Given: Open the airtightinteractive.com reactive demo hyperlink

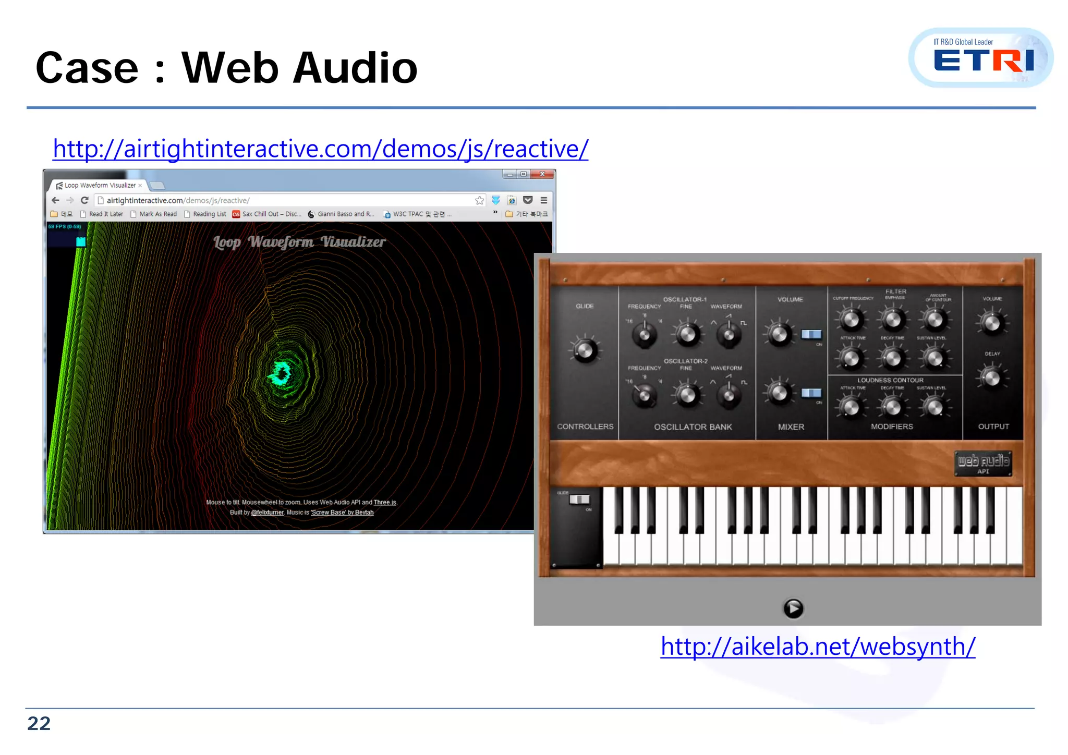Looking at the screenshot, I should pyautogui.click(x=321, y=149).
